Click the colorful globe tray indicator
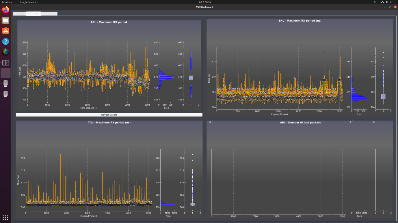The height and width of the screenshot is (223, 398). (375, 2)
